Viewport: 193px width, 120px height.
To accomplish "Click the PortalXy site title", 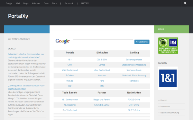I will (x=18, y=16).
